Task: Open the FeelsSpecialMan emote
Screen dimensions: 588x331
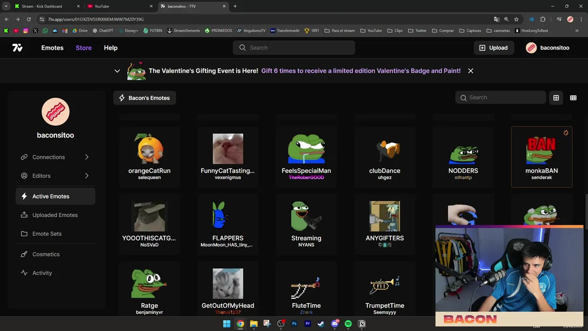Action: (306, 157)
